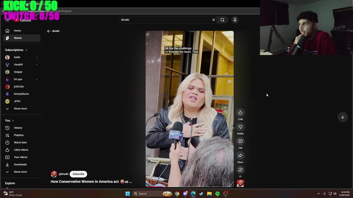Open Discord from taskbar
Viewport: 353px width, 198px height.
pos(185,194)
